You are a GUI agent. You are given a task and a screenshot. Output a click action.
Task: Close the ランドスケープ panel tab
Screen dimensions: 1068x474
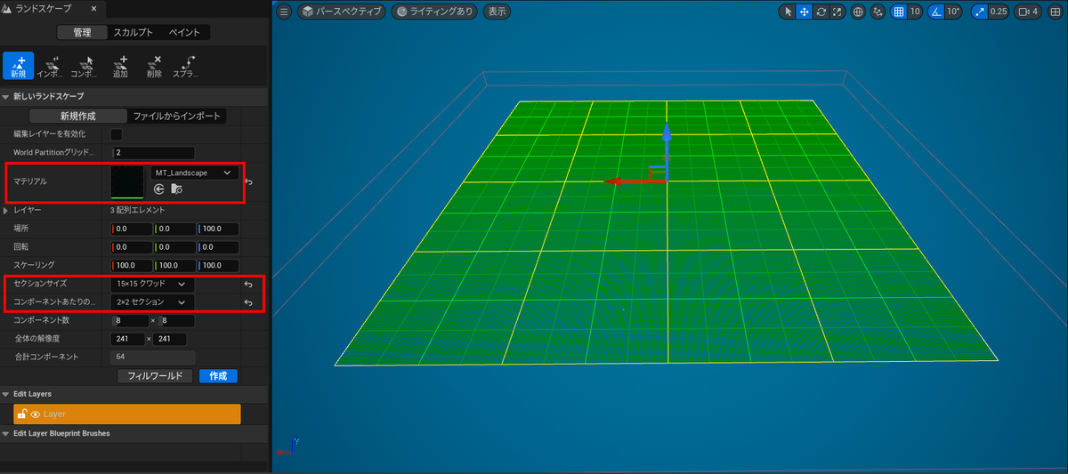coord(94,8)
